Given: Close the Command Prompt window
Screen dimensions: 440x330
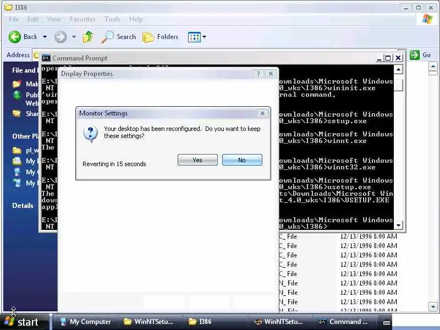Looking at the screenshot, I should 398,58.
